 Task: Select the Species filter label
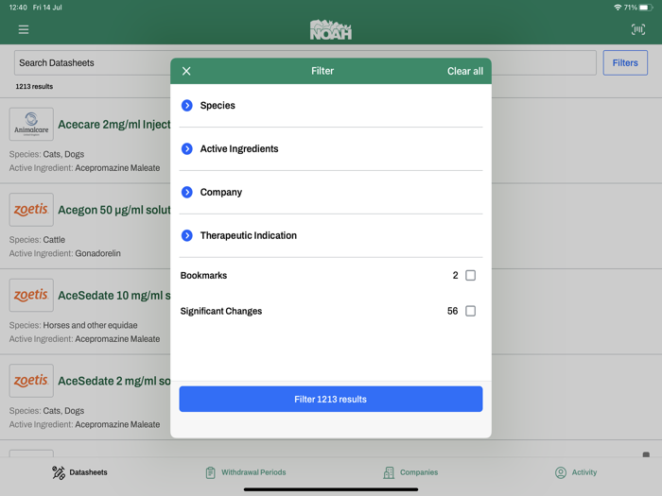(x=218, y=106)
